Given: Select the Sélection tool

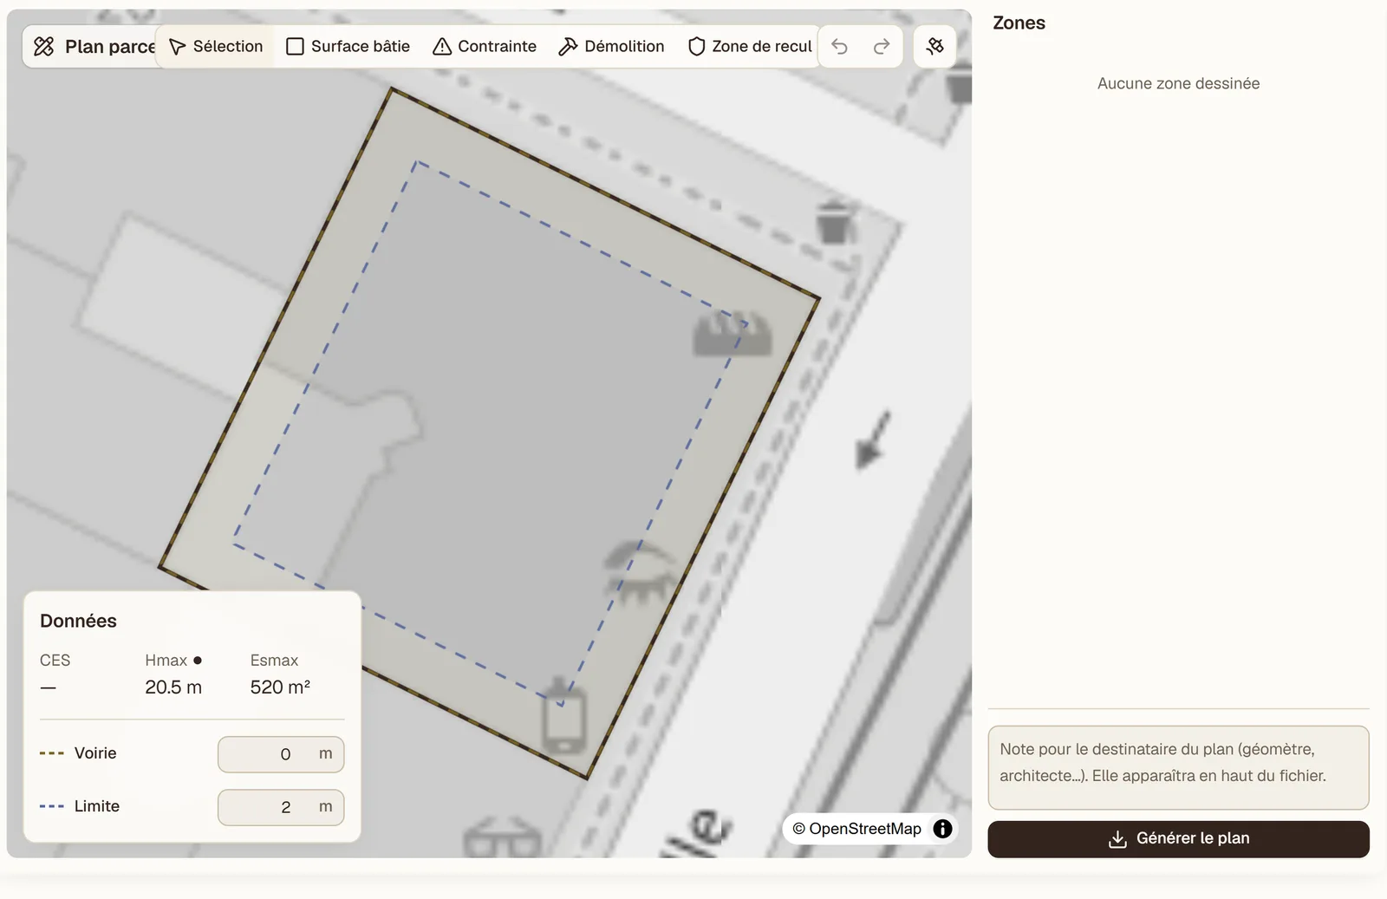Looking at the screenshot, I should pos(216,47).
